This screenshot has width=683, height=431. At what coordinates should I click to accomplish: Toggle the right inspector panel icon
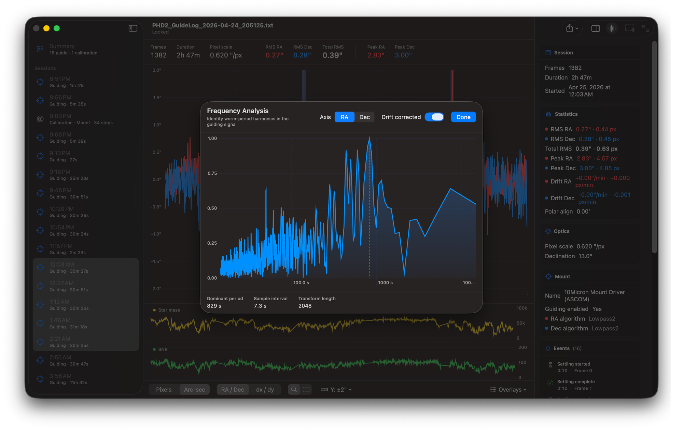[x=596, y=28]
